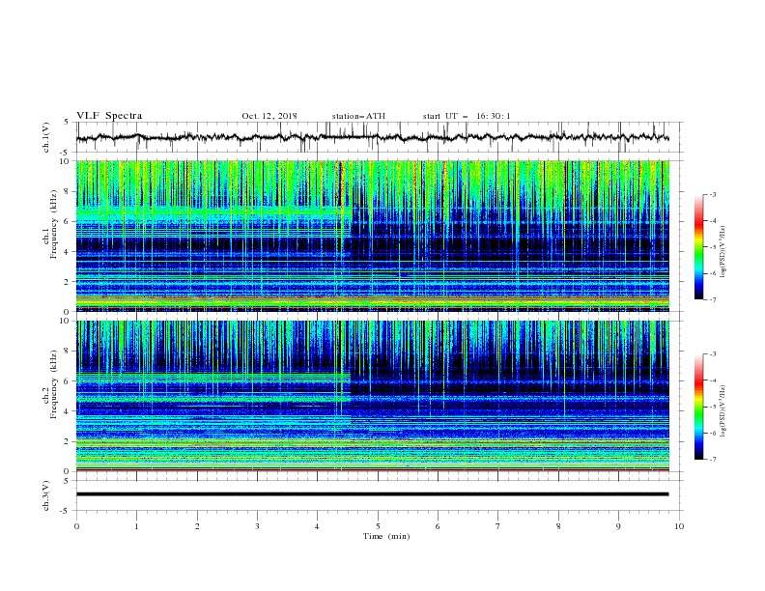The width and height of the screenshot is (765, 591).
Task: Click the ch.1 spectrogram panel
Action: point(373,236)
